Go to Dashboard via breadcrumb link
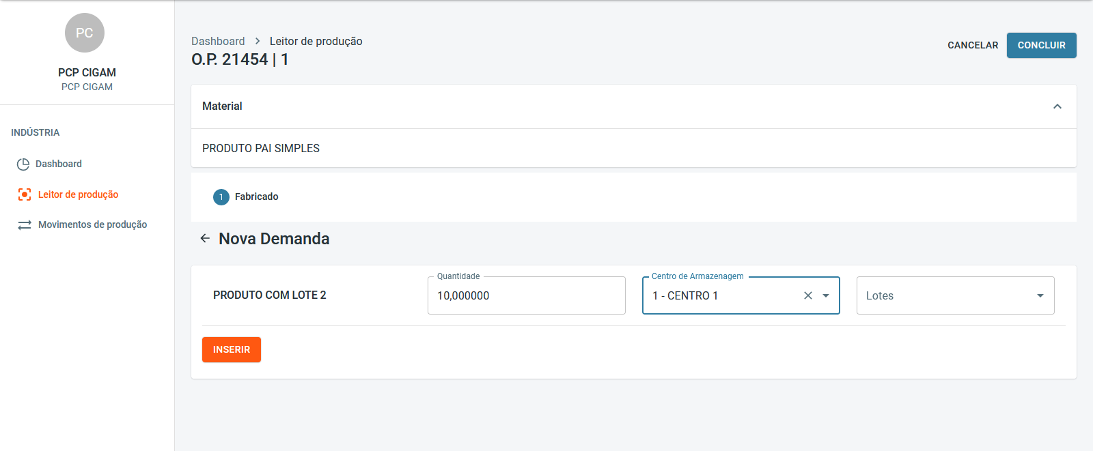The width and height of the screenshot is (1093, 451). pos(218,42)
